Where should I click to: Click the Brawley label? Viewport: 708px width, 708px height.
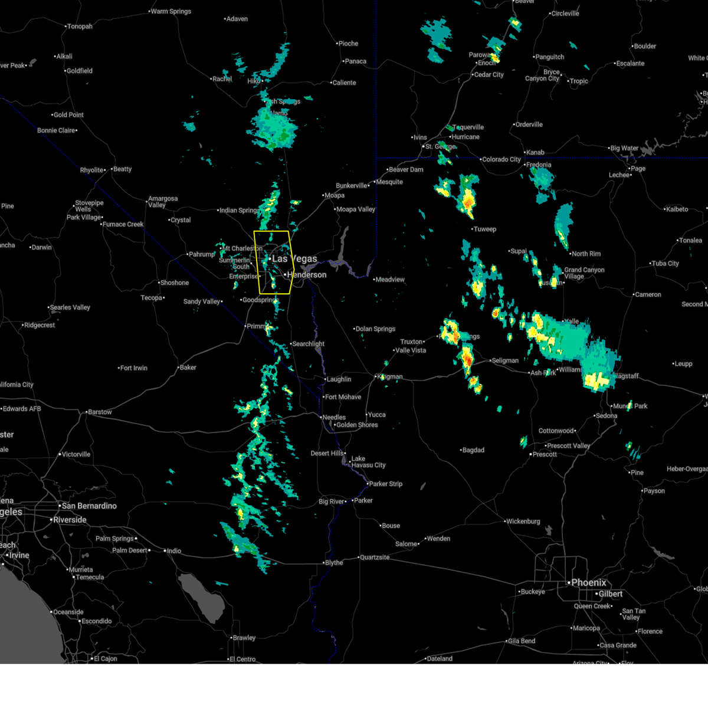[x=244, y=638]
